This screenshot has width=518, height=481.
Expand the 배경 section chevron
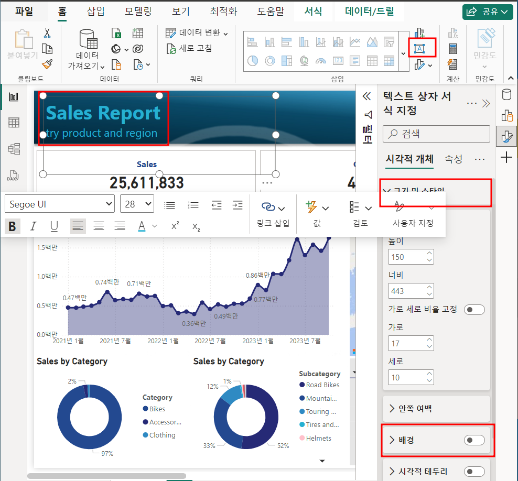click(x=392, y=440)
